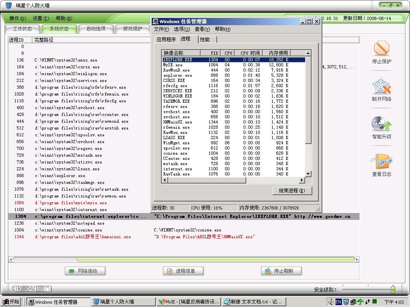Viewport: 410px width, 307px height.
Task: Click the 结束进程 button in Task Manager
Action: click(x=292, y=191)
